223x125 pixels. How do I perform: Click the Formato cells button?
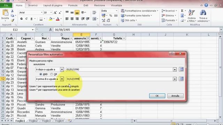169,20
